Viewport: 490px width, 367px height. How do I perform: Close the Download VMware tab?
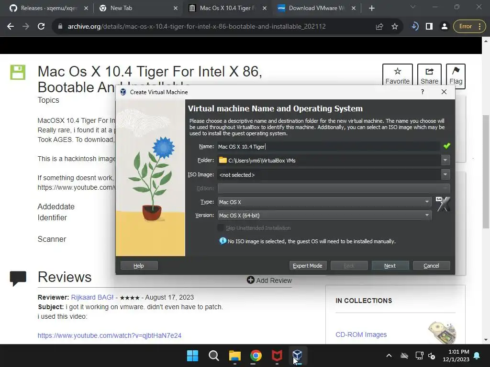tap(354, 8)
